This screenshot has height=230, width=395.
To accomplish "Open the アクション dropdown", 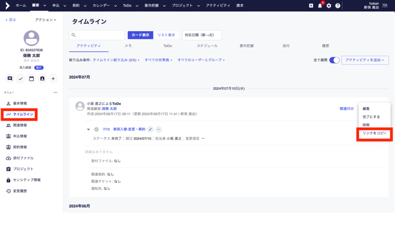I will point(45,19).
